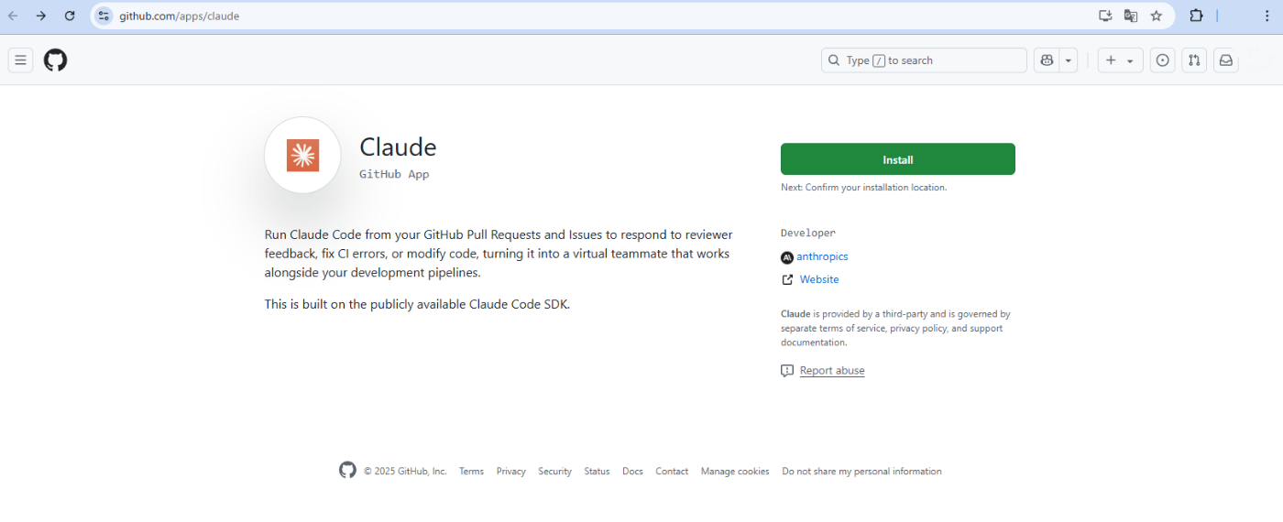Viewport: 1283px width, 522px height.
Task: Open Pull requests icon in header
Action: pyautogui.click(x=1194, y=60)
